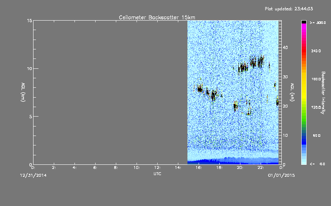Click the 8: hour tick label
Image resolution: width=331 pixels, height=206 pixels.
point(116,168)
